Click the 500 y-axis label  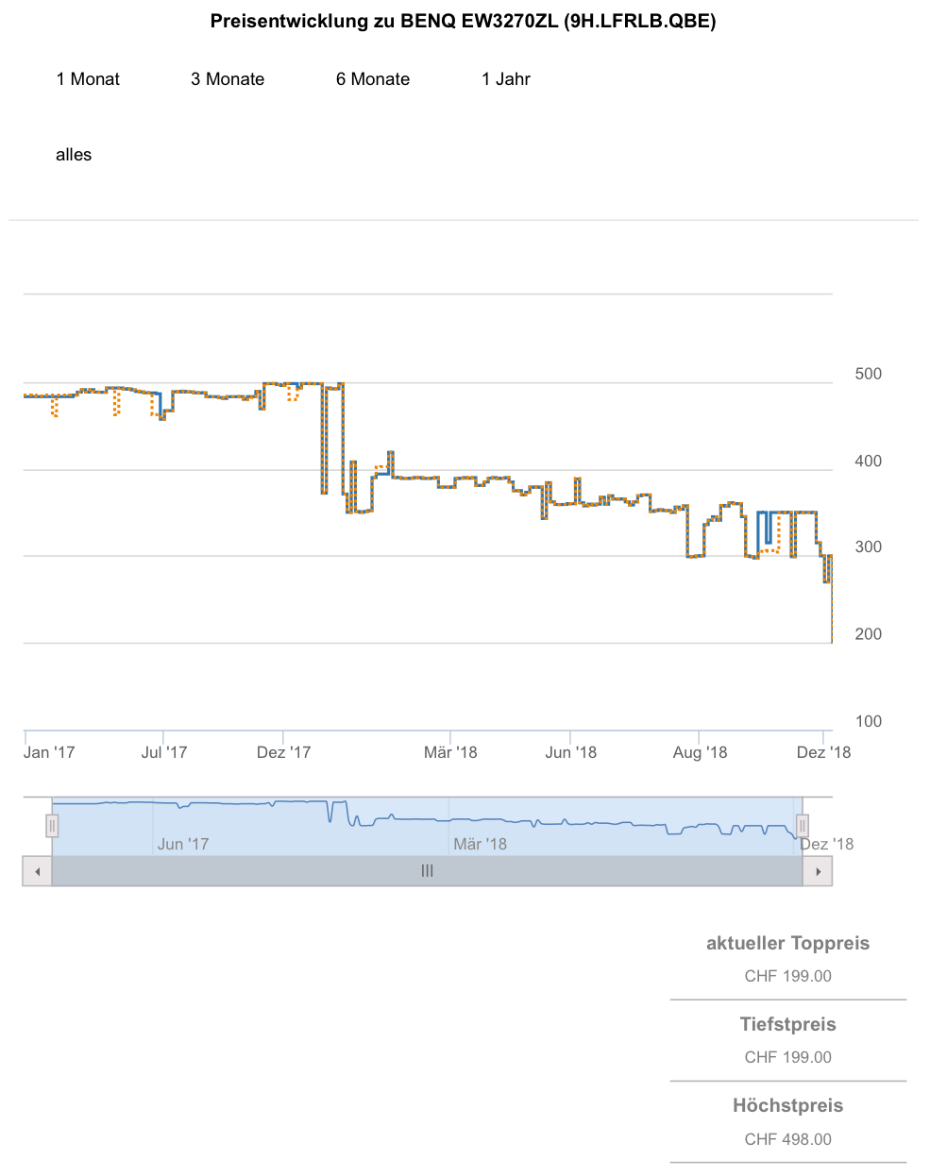(868, 374)
